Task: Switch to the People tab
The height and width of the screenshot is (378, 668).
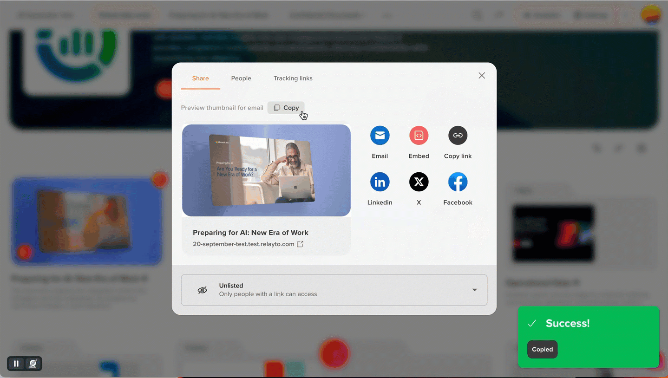Action: [241, 78]
